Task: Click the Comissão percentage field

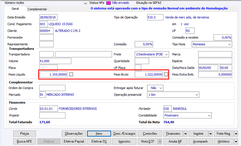Action: click(144, 44)
